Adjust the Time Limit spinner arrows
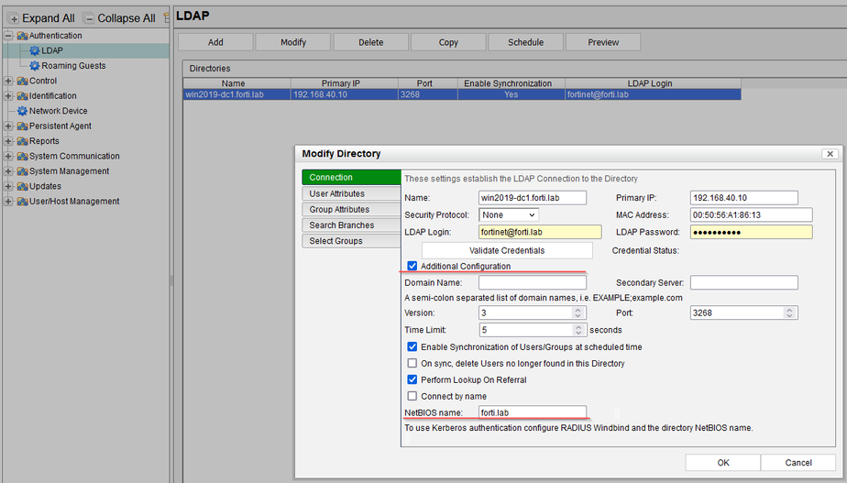 (x=578, y=330)
